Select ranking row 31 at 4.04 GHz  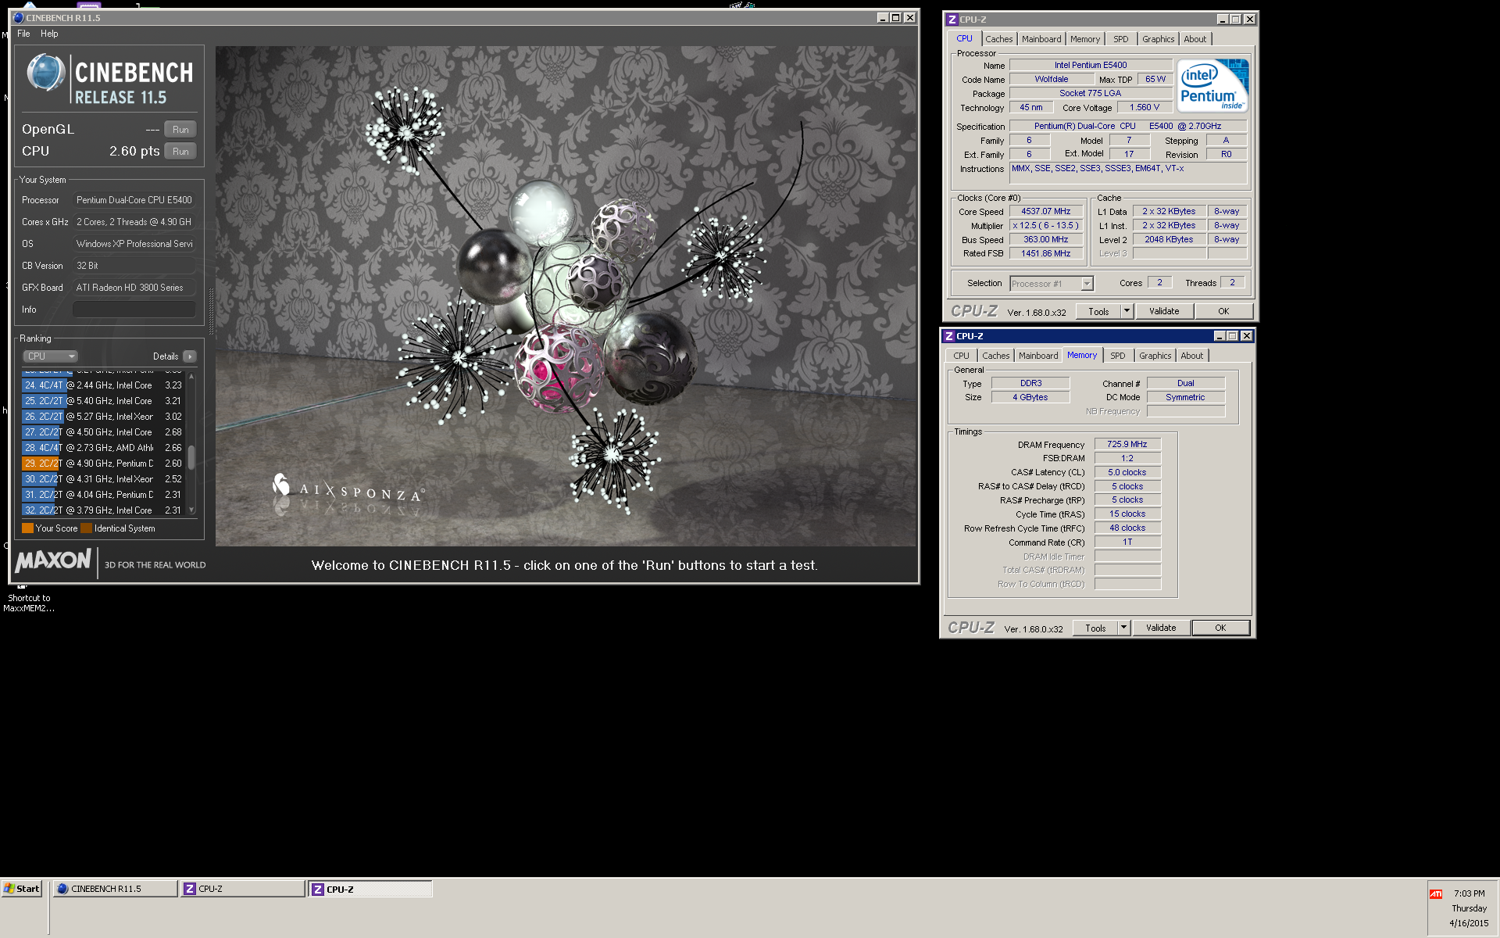[x=103, y=495]
